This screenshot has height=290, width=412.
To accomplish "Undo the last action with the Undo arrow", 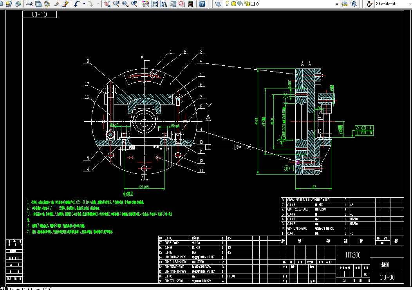I will tap(76, 4).
